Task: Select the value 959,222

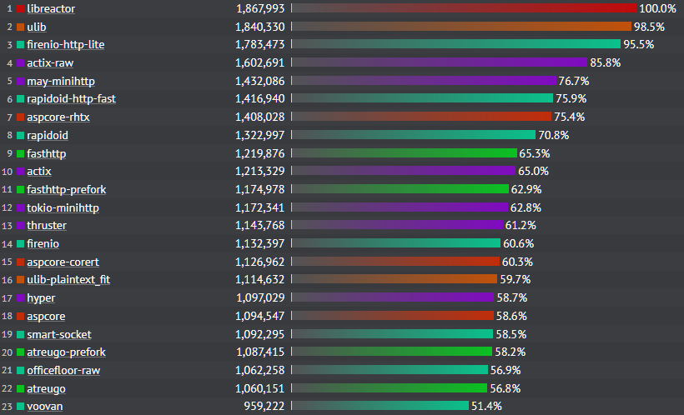Action: click(264, 407)
